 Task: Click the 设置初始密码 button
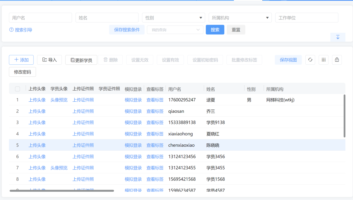point(205,60)
